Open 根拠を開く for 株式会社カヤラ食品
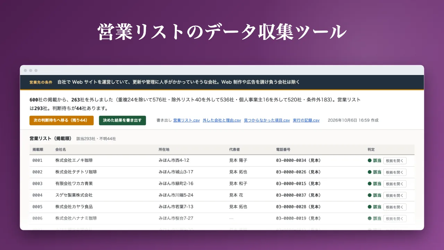Screen dimensions: 444x250 point(395,207)
